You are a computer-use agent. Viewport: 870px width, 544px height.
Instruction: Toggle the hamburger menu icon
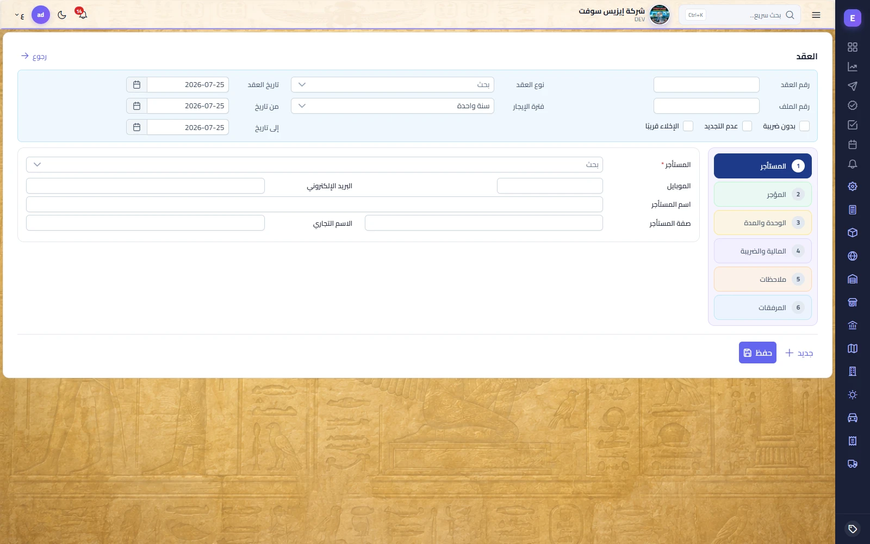tap(816, 15)
